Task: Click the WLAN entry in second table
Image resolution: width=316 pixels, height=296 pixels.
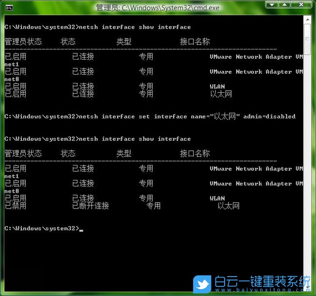Action: tap(217, 198)
